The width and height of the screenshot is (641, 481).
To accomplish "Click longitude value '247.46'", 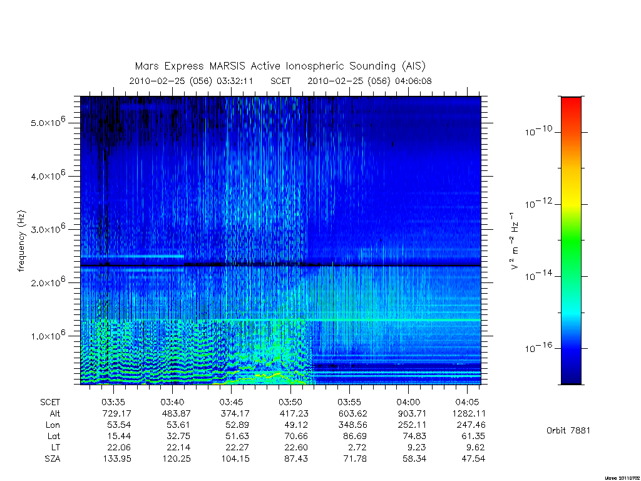I will (x=471, y=425).
